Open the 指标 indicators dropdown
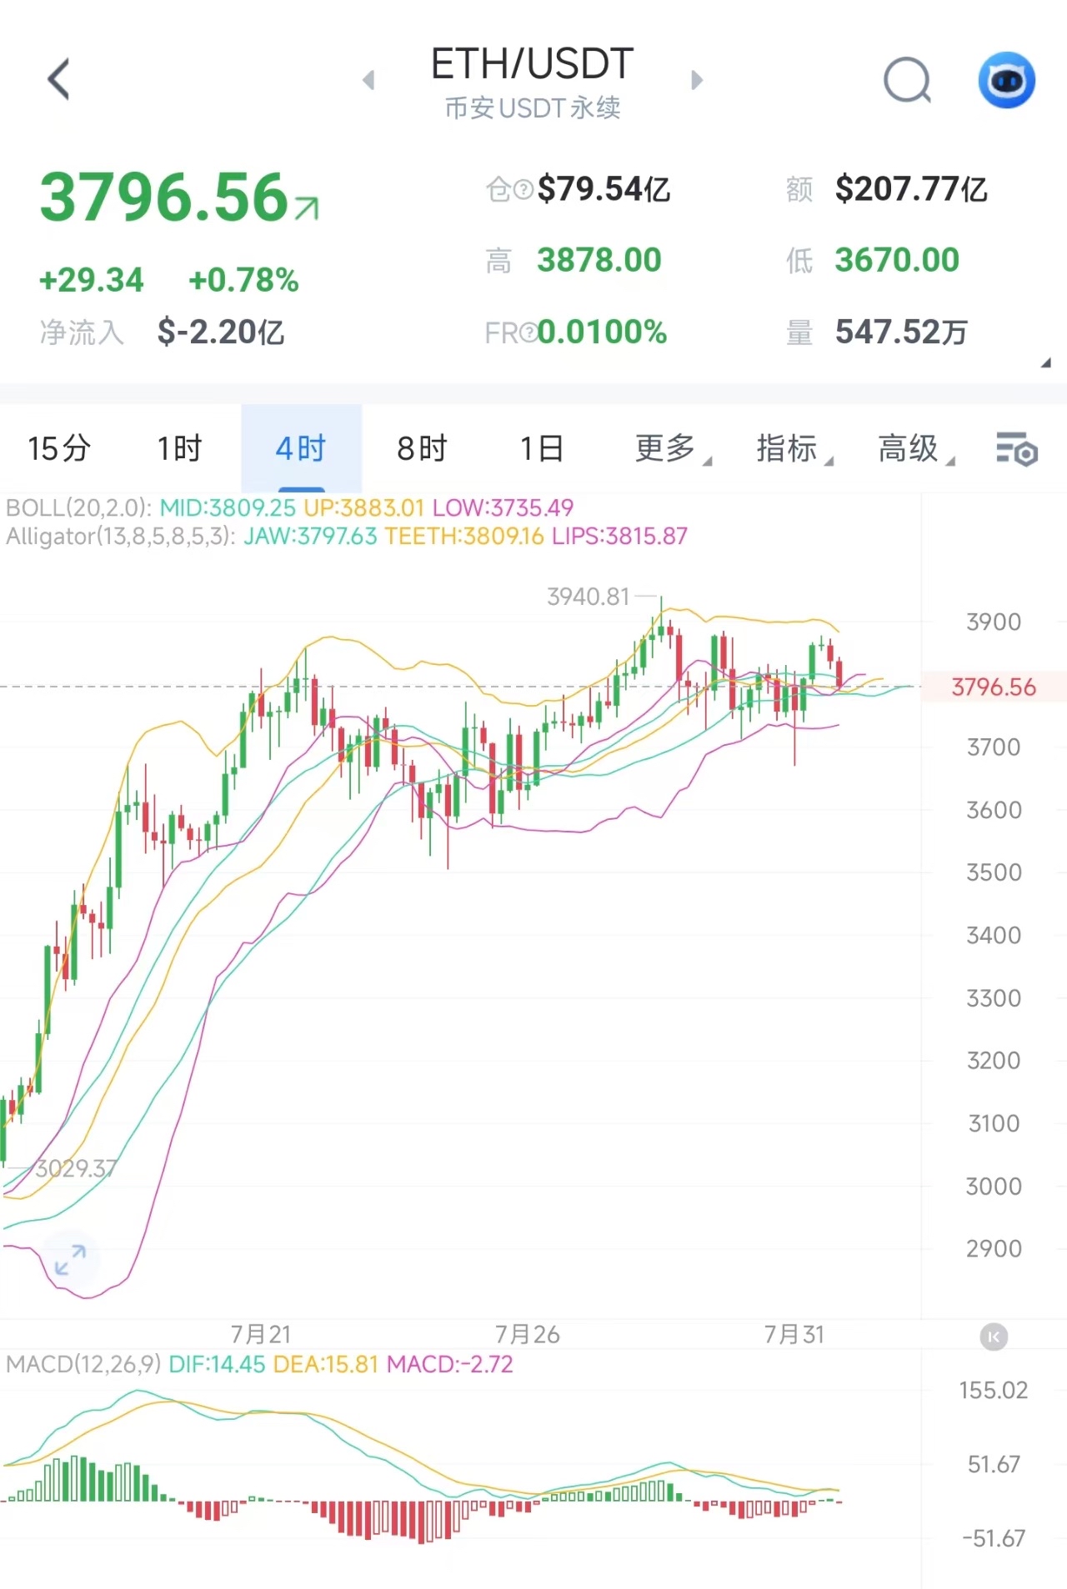Image resolution: width=1067 pixels, height=1589 pixels. point(794,449)
